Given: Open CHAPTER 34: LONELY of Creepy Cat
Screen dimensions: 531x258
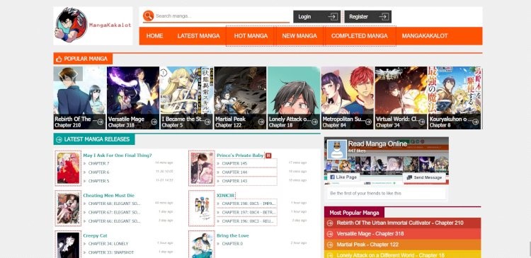Looking at the screenshot, I should coord(108,243).
